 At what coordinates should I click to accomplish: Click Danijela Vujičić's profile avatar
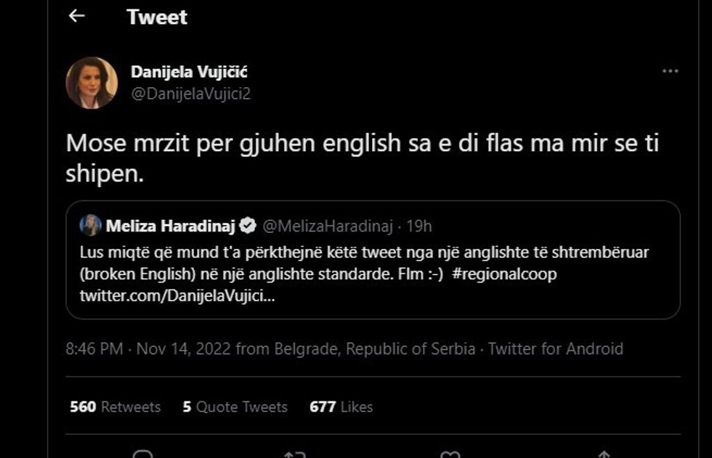92,83
